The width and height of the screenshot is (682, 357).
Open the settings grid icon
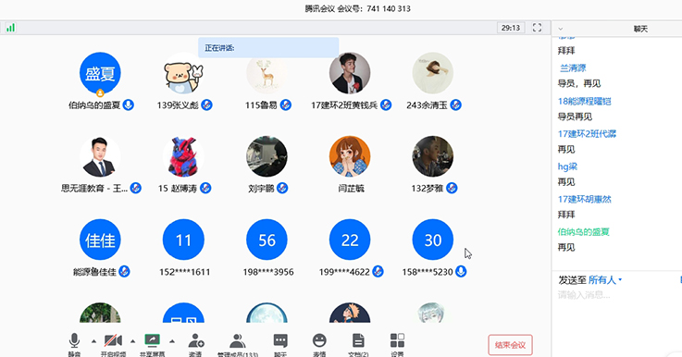(397, 340)
